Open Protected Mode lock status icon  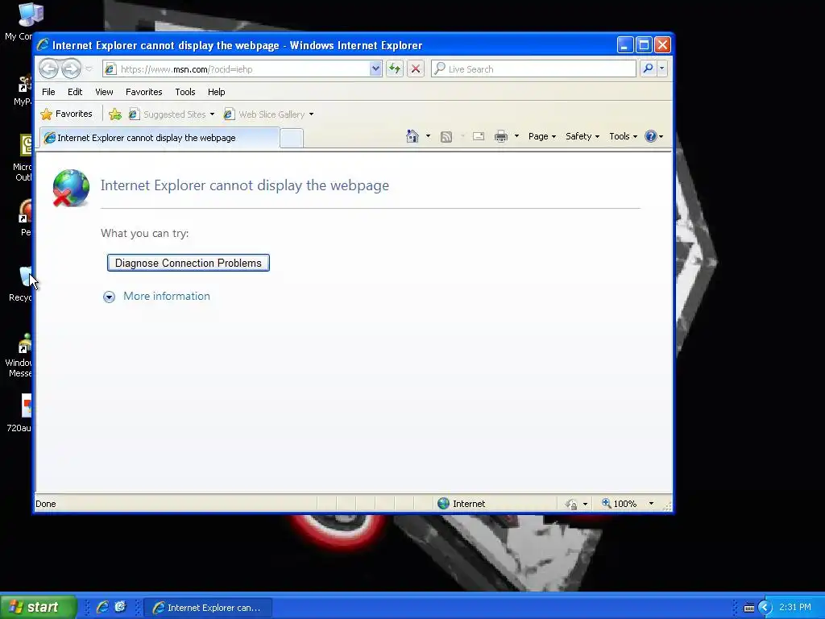pos(571,505)
